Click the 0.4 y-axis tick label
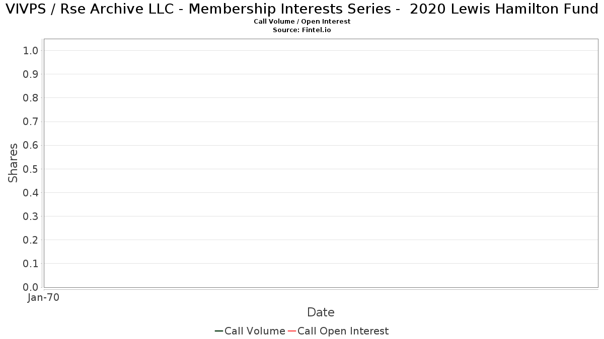 [31, 193]
